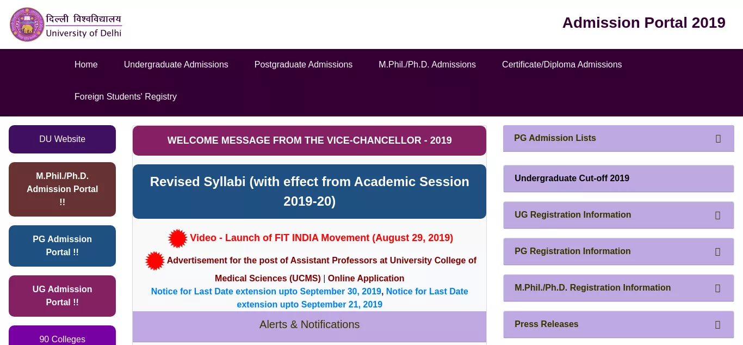Image resolution: width=743 pixels, height=345 pixels.
Task: Expand PG Registration Information arrow icon
Action: (717, 252)
